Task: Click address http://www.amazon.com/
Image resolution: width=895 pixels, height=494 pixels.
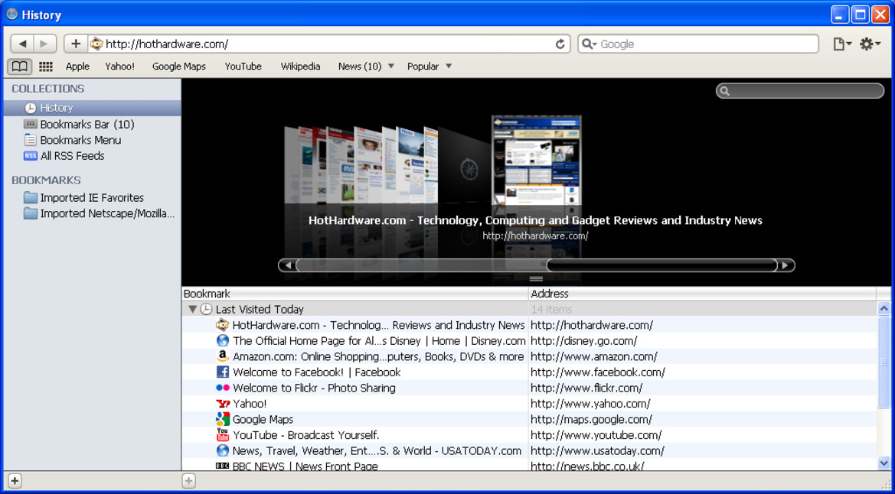Action: pyautogui.click(x=593, y=356)
